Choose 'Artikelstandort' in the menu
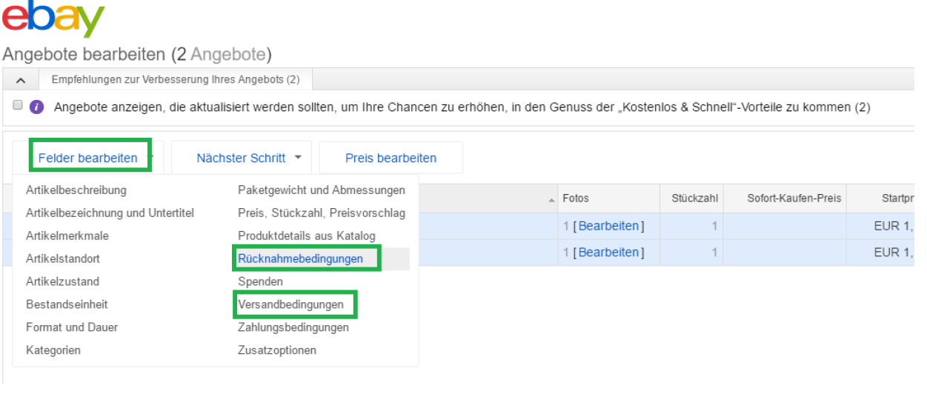The width and height of the screenshot is (927, 411). point(63,259)
